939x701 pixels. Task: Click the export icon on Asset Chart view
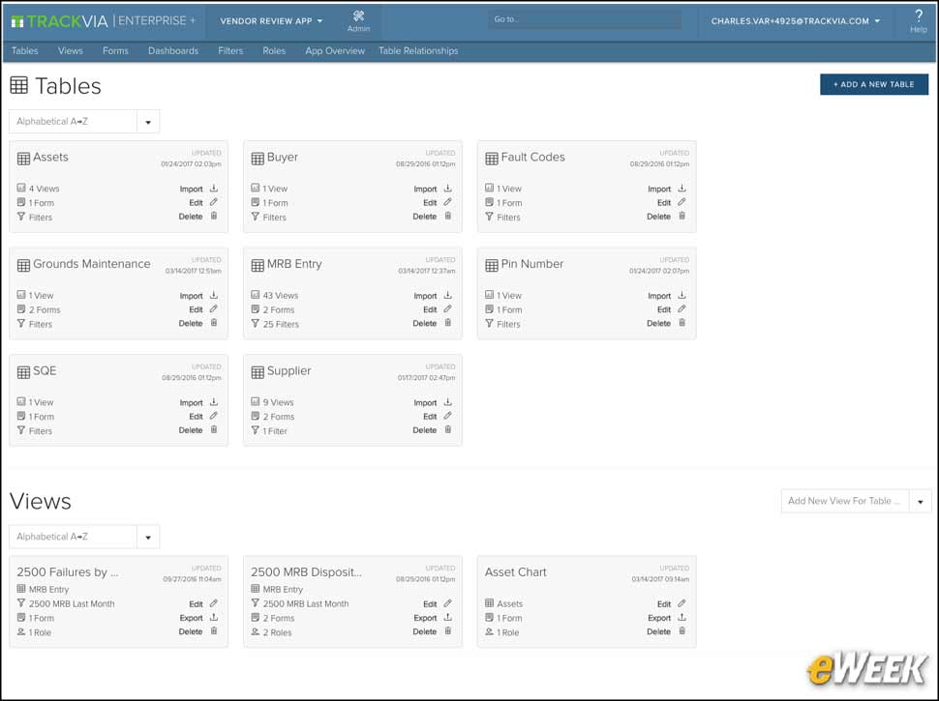(x=682, y=618)
